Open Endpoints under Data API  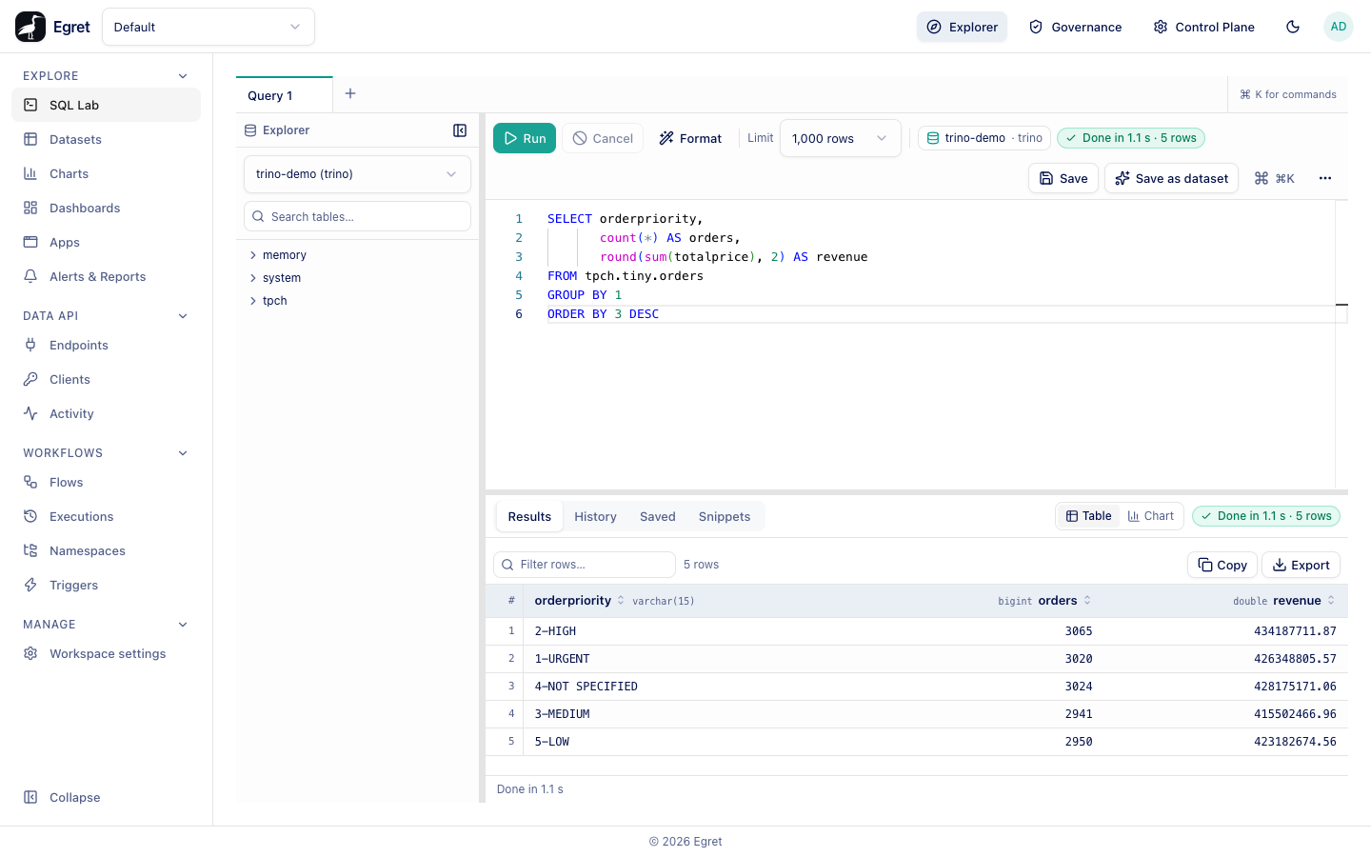106,345
